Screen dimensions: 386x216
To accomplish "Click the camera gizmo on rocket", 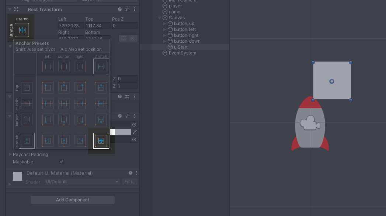I will pyautogui.click(x=310, y=123).
